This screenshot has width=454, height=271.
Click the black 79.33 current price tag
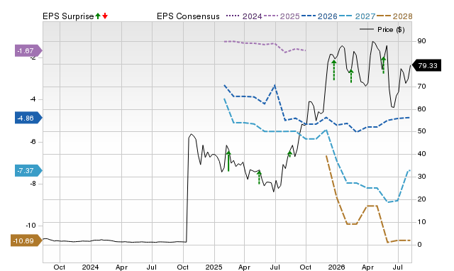point(426,65)
